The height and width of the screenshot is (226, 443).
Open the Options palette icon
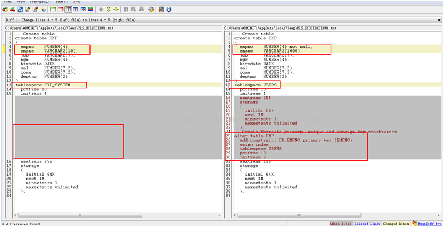(151, 10)
